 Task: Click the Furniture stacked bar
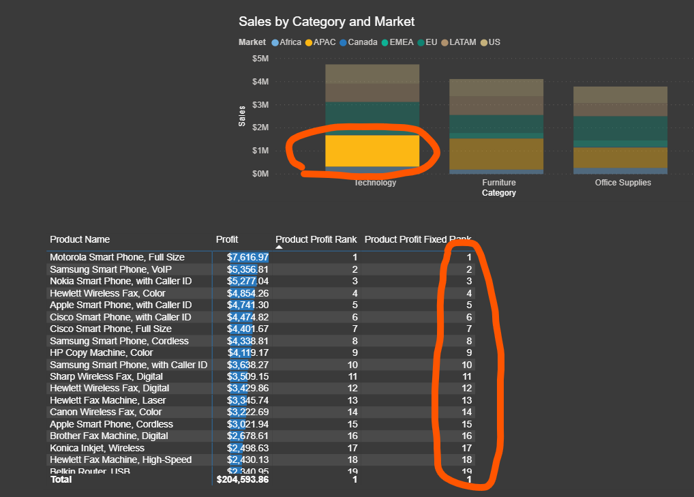496,127
